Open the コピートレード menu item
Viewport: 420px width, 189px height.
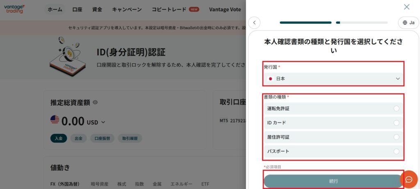click(169, 9)
